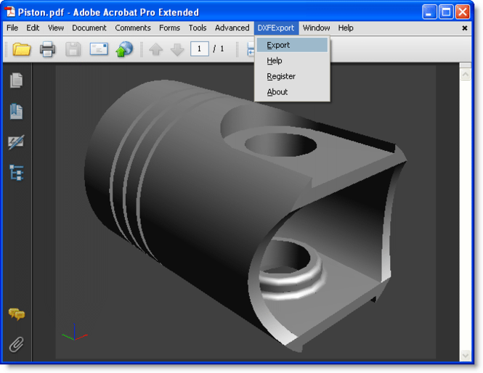Open the Pages panel in sidebar
The width and height of the screenshot is (483, 373).
tap(16, 81)
